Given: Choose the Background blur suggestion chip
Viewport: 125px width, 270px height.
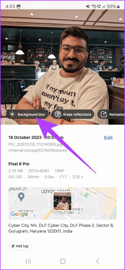Looking at the screenshot, I should point(27,114).
